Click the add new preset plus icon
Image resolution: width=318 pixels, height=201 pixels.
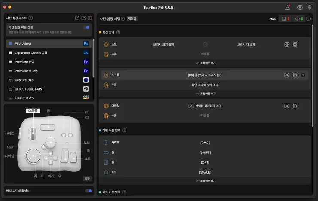point(90,18)
